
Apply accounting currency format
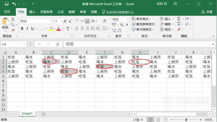coord(114,25)
